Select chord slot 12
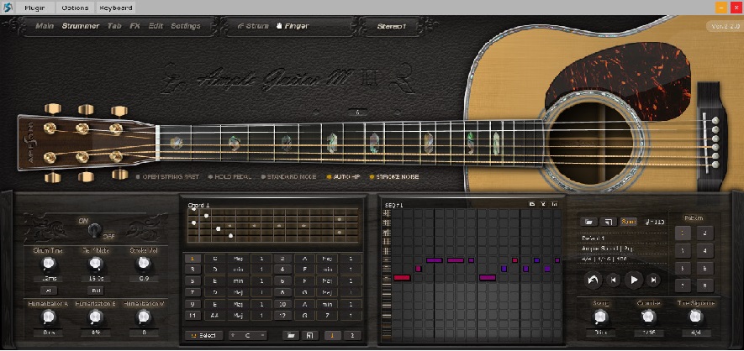744x351 pixels. [282, 316]
